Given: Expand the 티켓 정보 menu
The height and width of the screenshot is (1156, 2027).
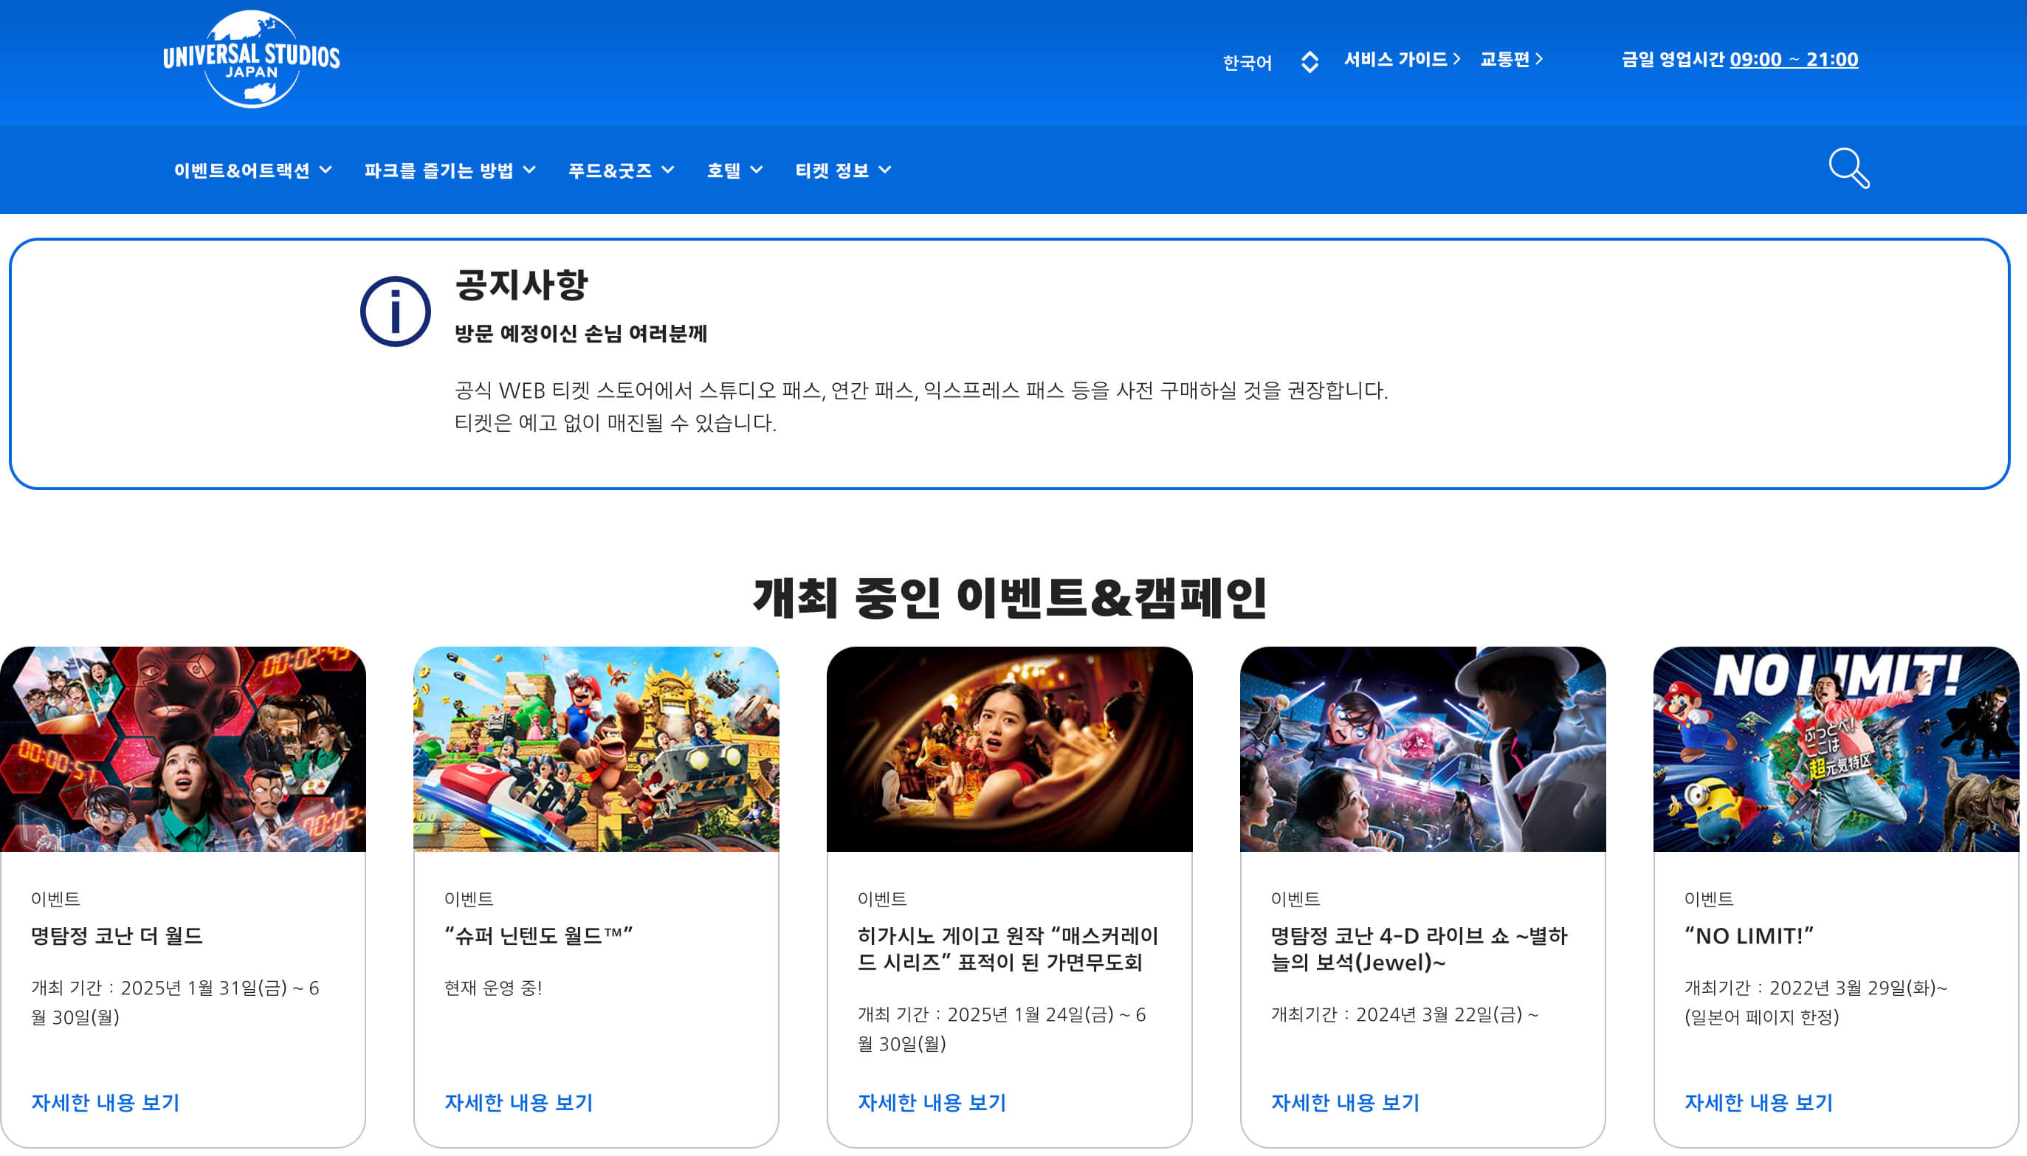Looking at the screenshot, I should click(842, 170).
